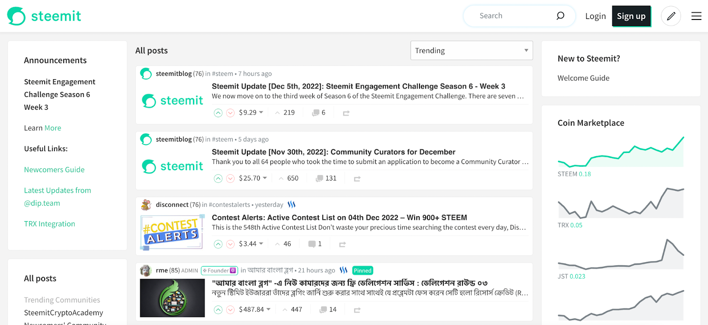Viewport: 708px width, 325px height.
Task: Click the Steem icon beside disconnect's post date
Action: tap(292, 205)
